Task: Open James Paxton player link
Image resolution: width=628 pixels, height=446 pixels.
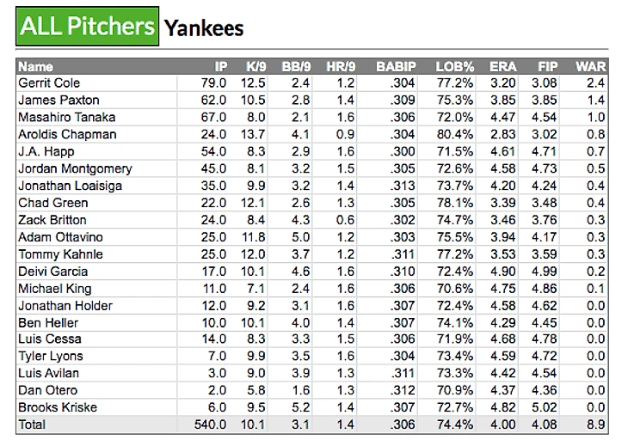Action: [x=58, y=100]
